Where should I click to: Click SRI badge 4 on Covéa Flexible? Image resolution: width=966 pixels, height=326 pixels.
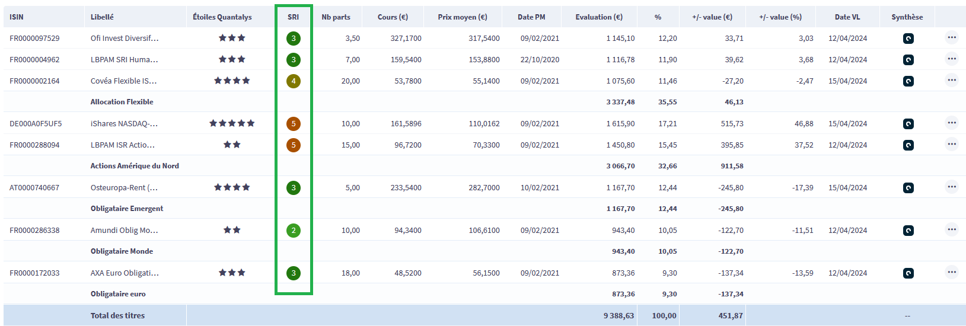(x=293, y=81)
